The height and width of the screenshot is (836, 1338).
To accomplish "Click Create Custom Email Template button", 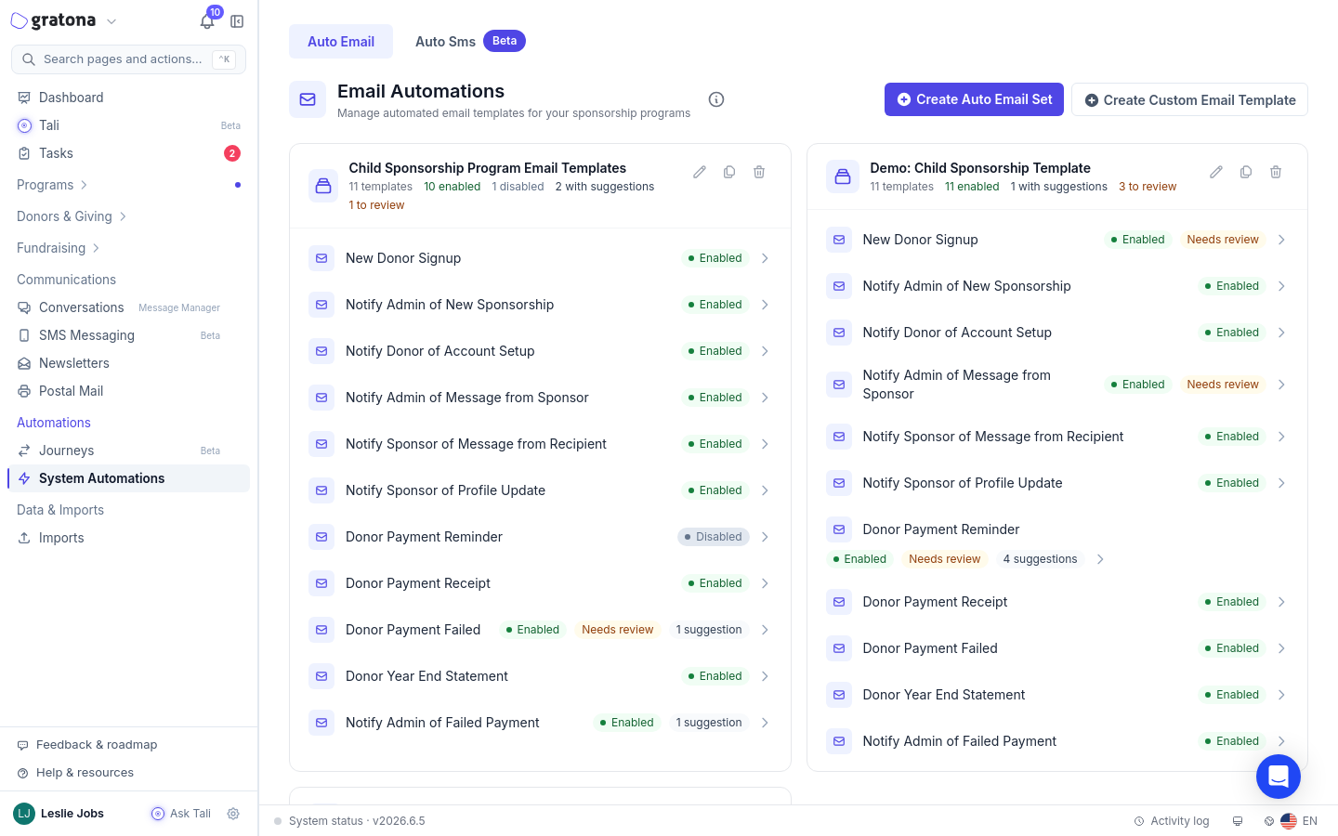I will pos(1189,99).
